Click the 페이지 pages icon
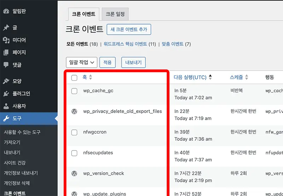The width and height of the screenshot is (283, 196). tap(6, 52)
